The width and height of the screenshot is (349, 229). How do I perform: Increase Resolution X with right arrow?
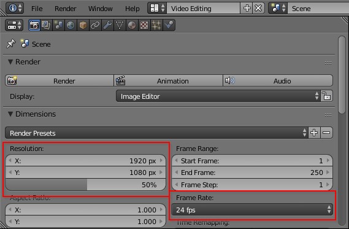(x=161, y=160)
